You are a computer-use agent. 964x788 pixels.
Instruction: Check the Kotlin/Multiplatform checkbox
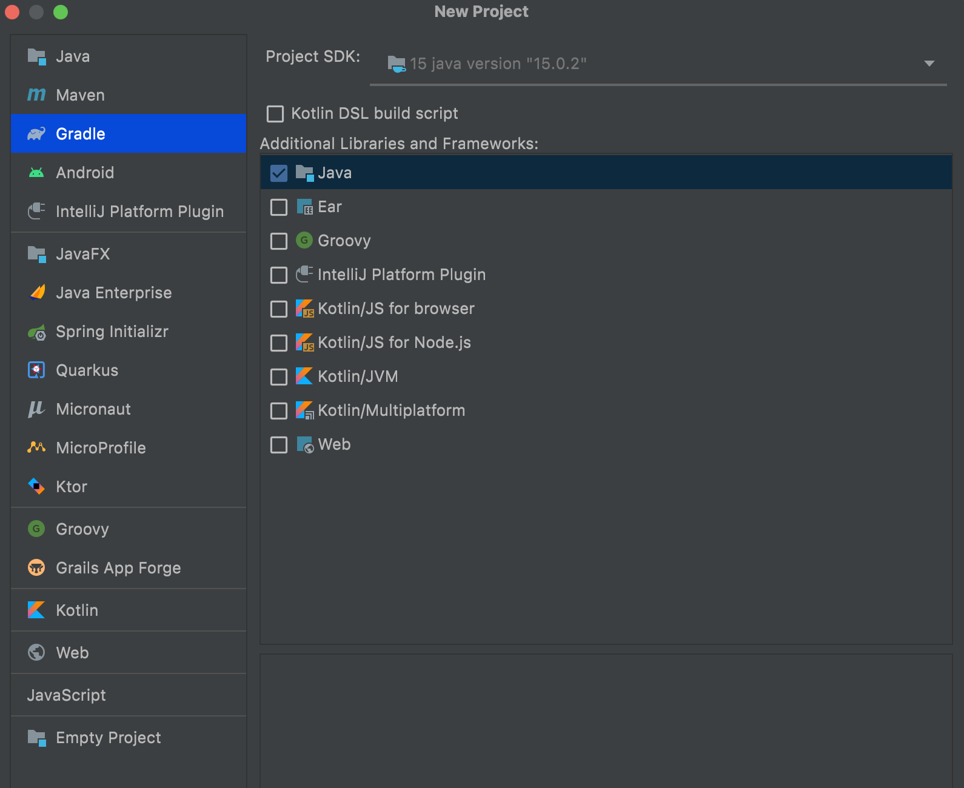point(279,411)
